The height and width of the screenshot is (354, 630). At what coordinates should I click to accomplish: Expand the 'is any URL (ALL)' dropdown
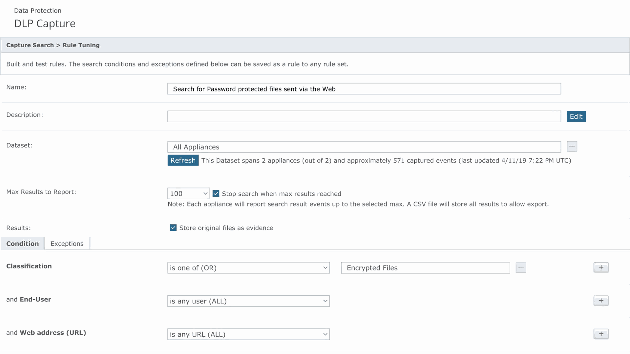point(248,334)
